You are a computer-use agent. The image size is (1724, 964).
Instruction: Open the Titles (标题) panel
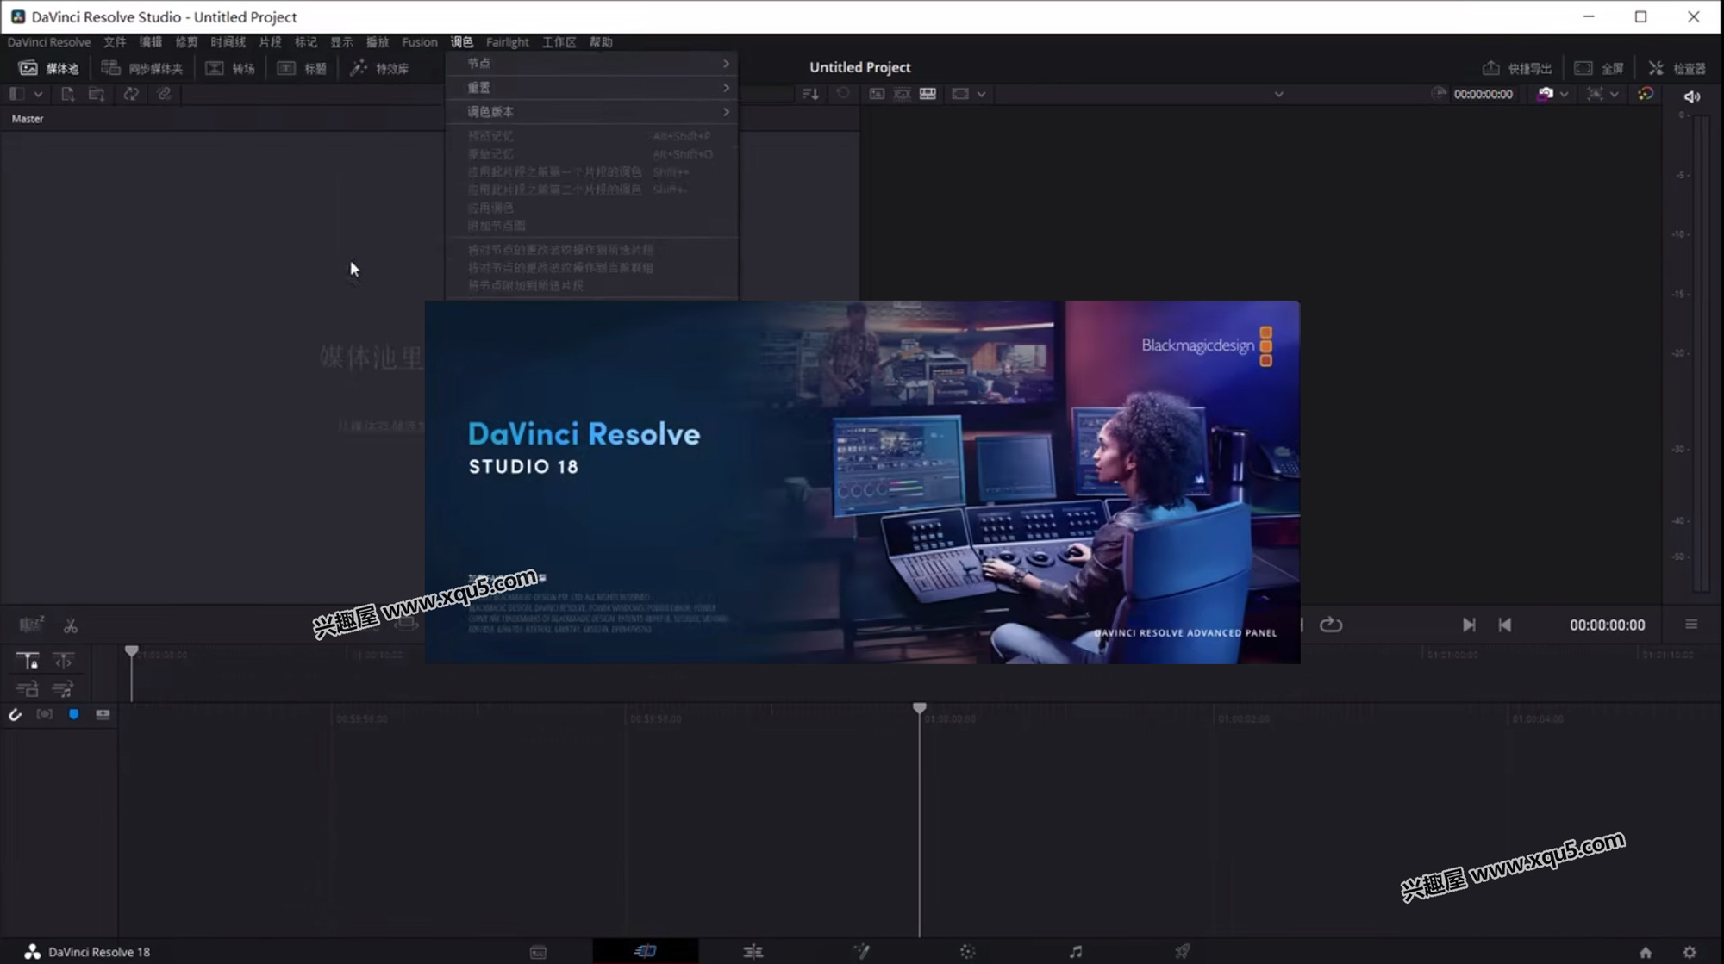coord(302,68)
